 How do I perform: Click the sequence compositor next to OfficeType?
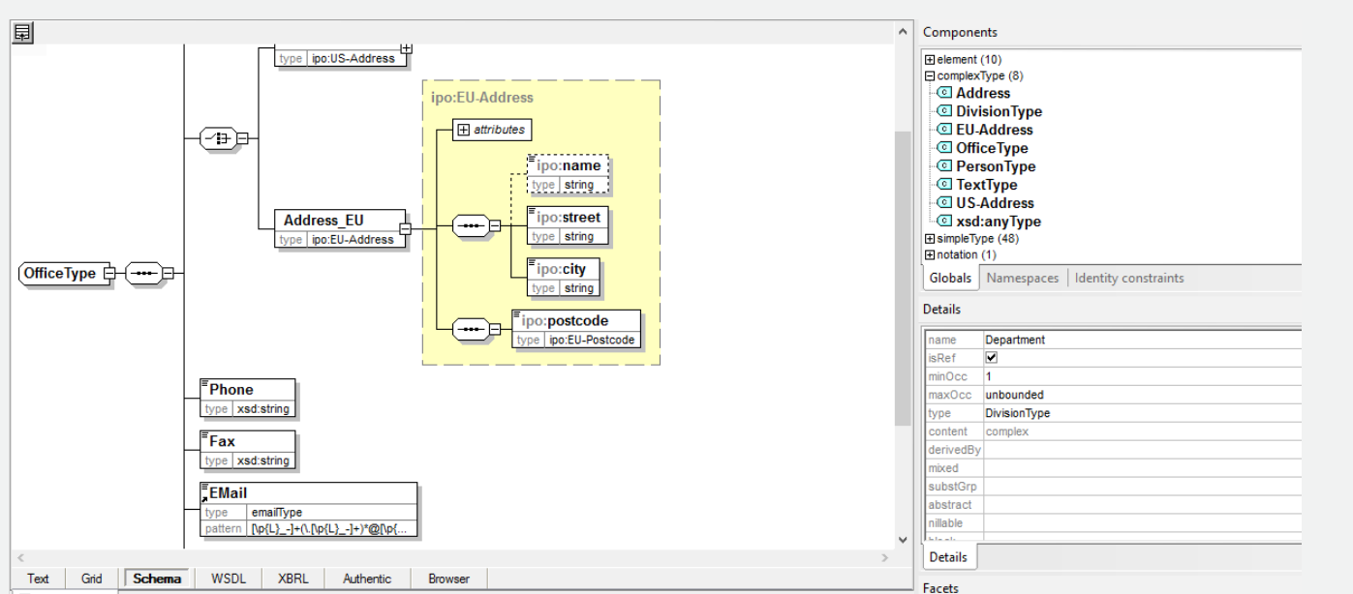point(143,274)
